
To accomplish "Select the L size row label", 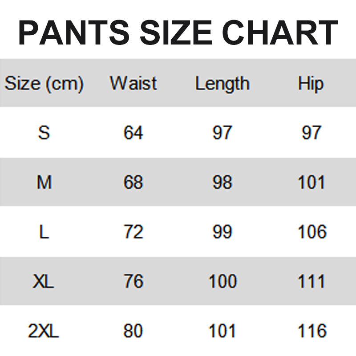I will click(44, 232).
